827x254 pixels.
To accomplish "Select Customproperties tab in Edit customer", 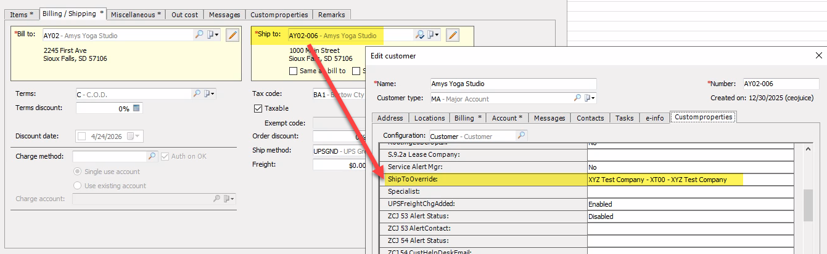I will pyautogui.click(x=703, y=117).
